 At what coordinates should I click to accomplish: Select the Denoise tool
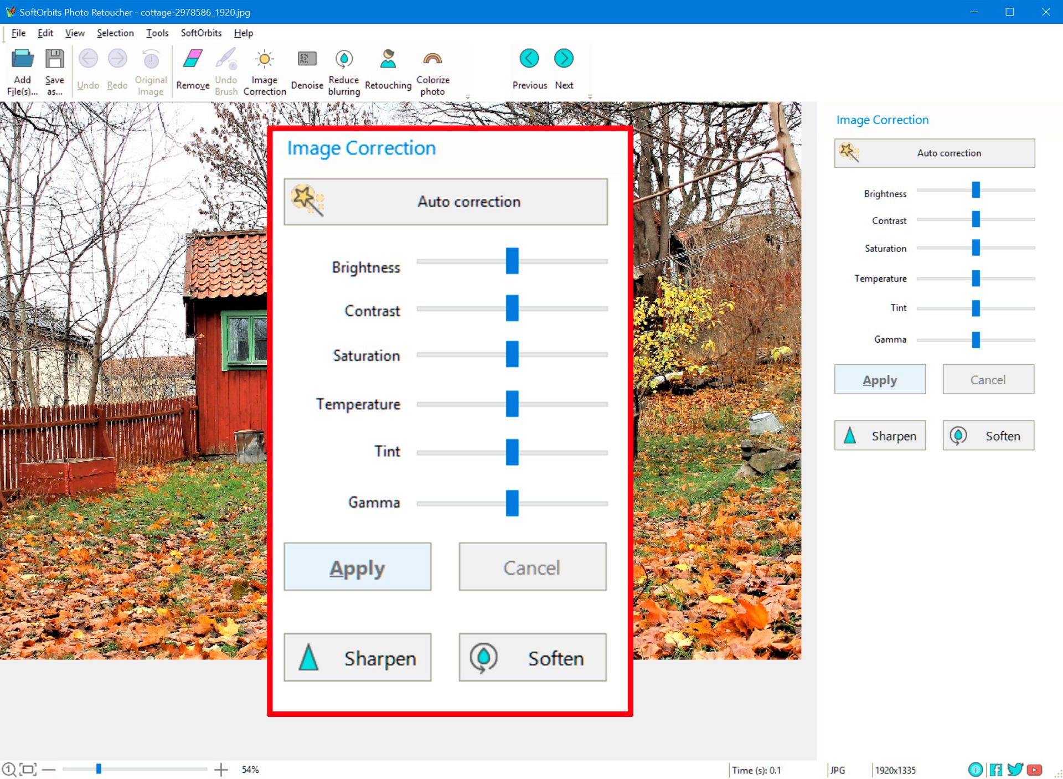(x=306, y=70)
